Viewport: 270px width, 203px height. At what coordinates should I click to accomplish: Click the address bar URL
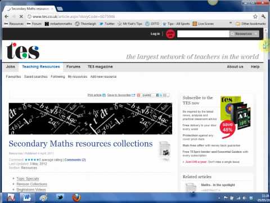74,16
